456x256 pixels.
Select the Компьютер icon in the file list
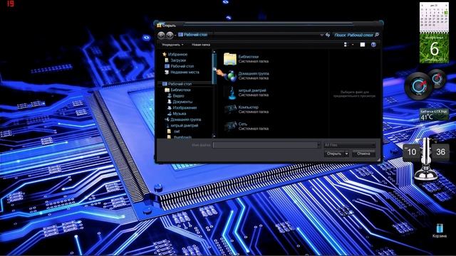230,110
